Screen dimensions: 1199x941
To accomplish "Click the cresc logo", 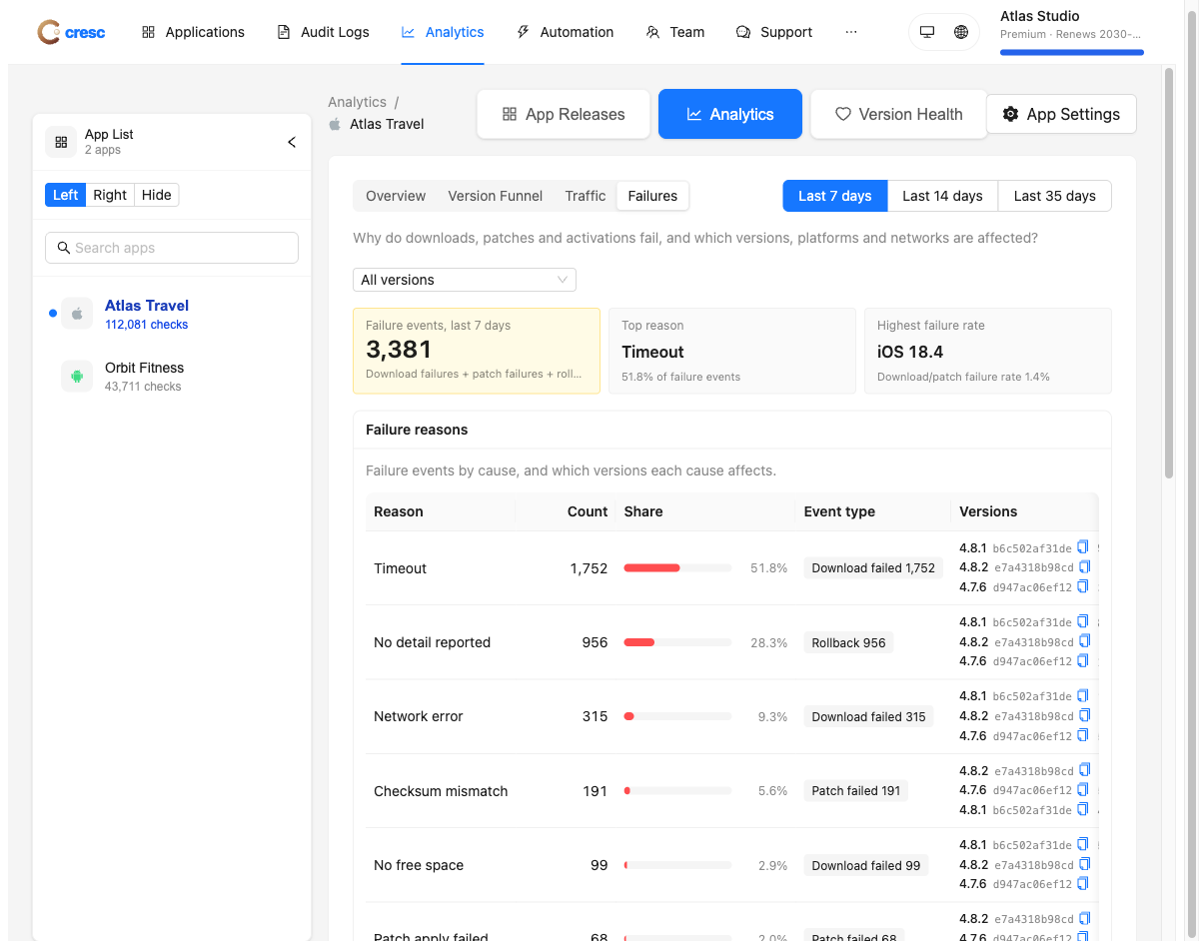I will click(x=71, y=32).
